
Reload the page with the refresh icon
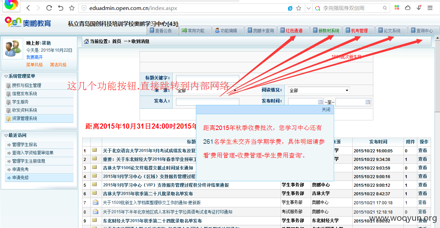click(x=49, y=8)
